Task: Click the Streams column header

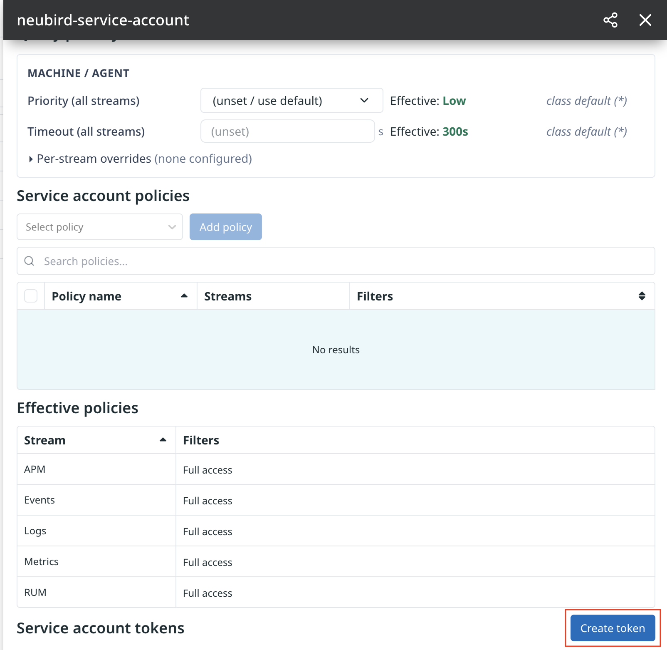Action: tap(273, 296)
